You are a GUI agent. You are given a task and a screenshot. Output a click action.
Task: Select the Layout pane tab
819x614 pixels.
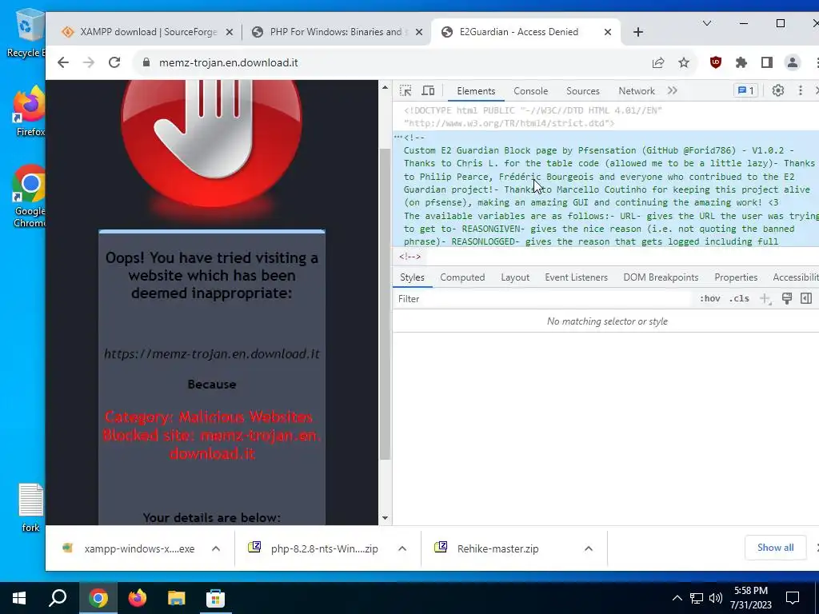[x=515, y=277]
